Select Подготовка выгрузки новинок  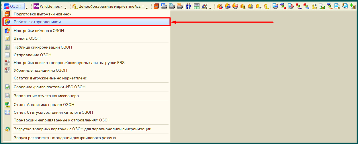pos(86,14)
